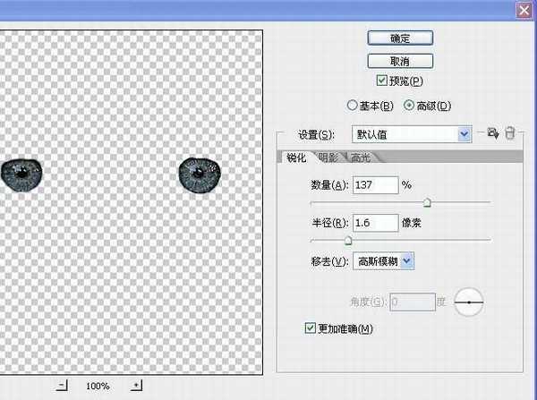
Task: Select the 高级(D) advanced radio option
Action: tap(409, 106)
